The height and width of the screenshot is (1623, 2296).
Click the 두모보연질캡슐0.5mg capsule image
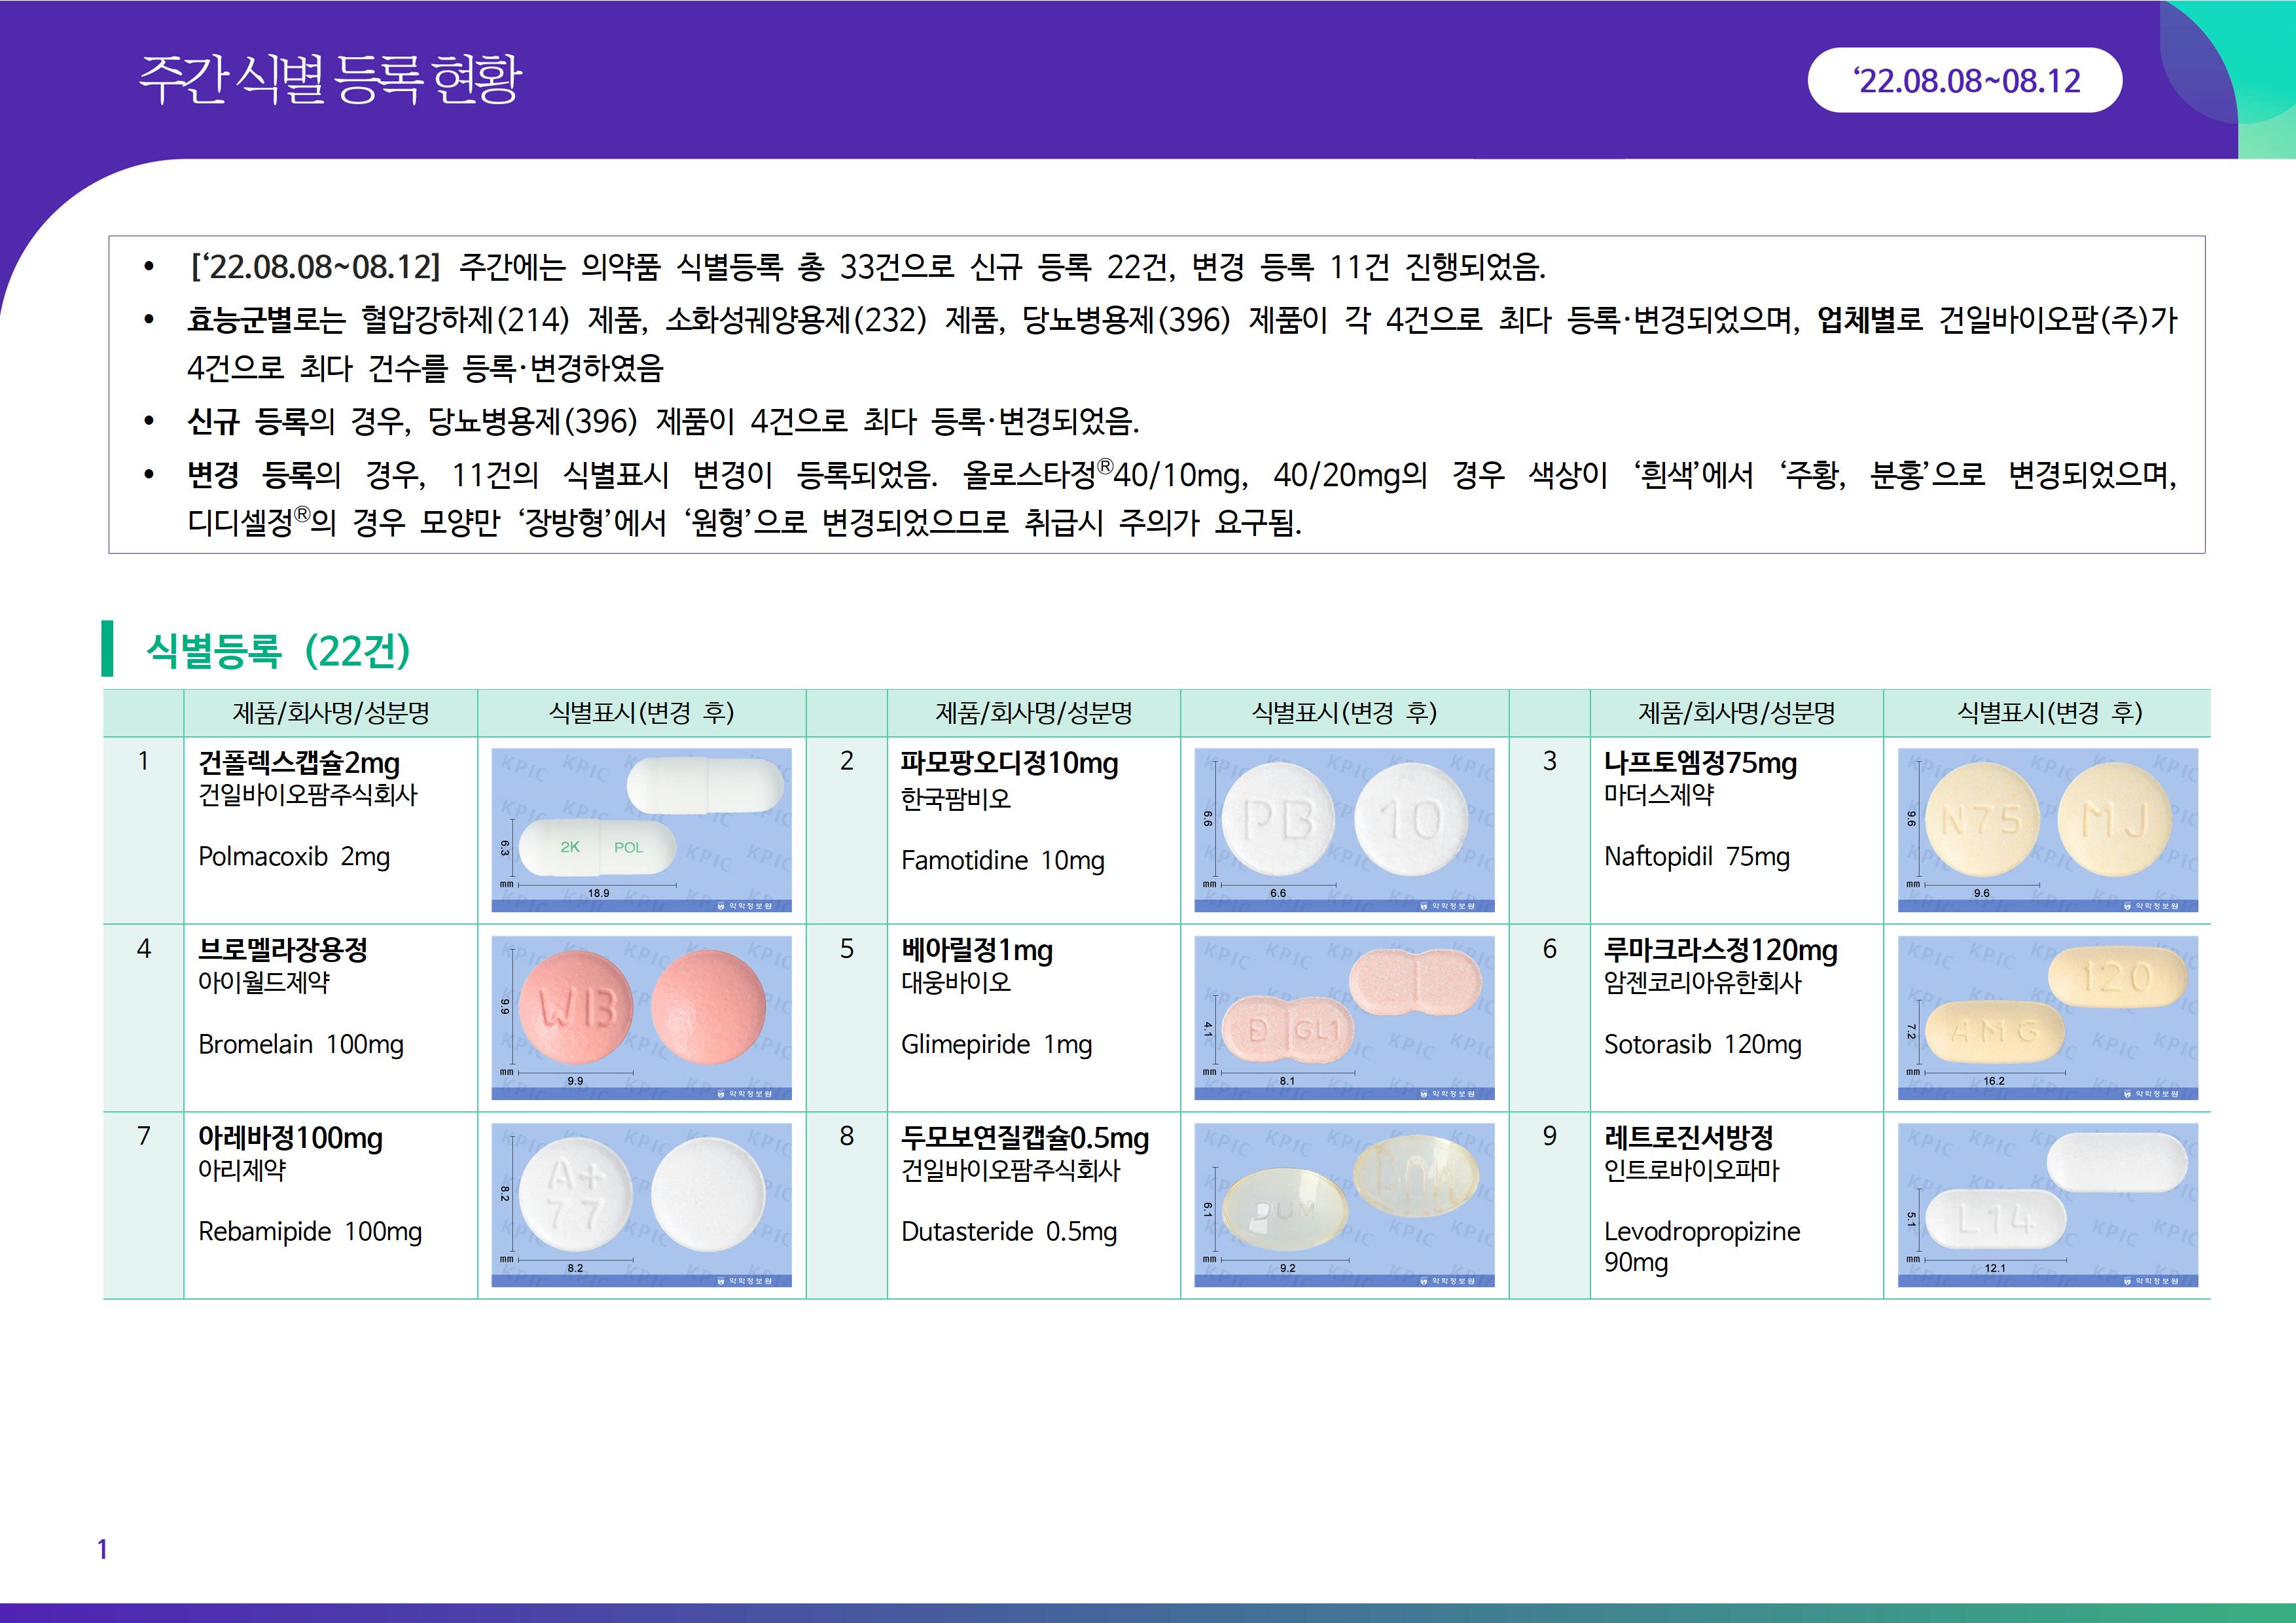1344,1204
